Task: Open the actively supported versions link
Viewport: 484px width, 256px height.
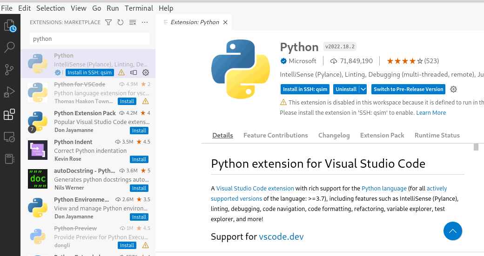Action: [329, 193]
